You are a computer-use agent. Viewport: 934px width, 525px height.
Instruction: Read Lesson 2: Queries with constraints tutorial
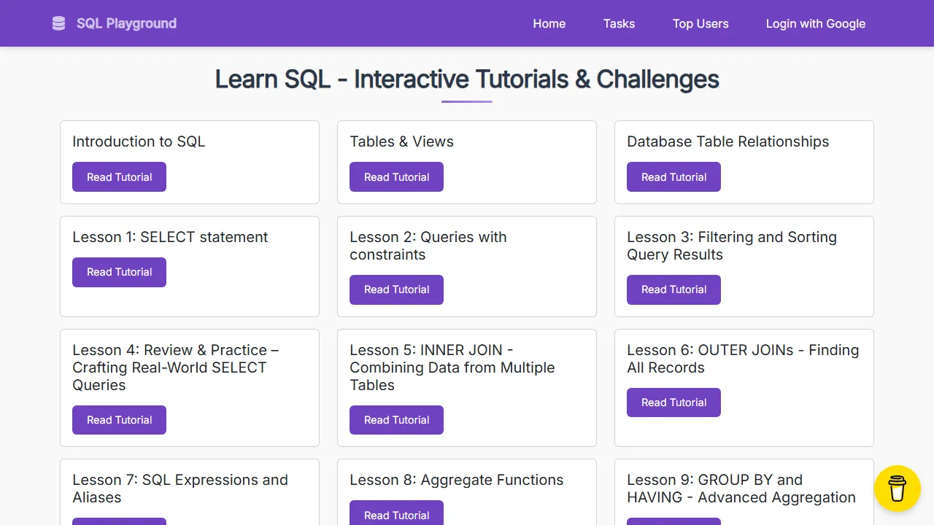pyautogui.click(x=396, y=289)
